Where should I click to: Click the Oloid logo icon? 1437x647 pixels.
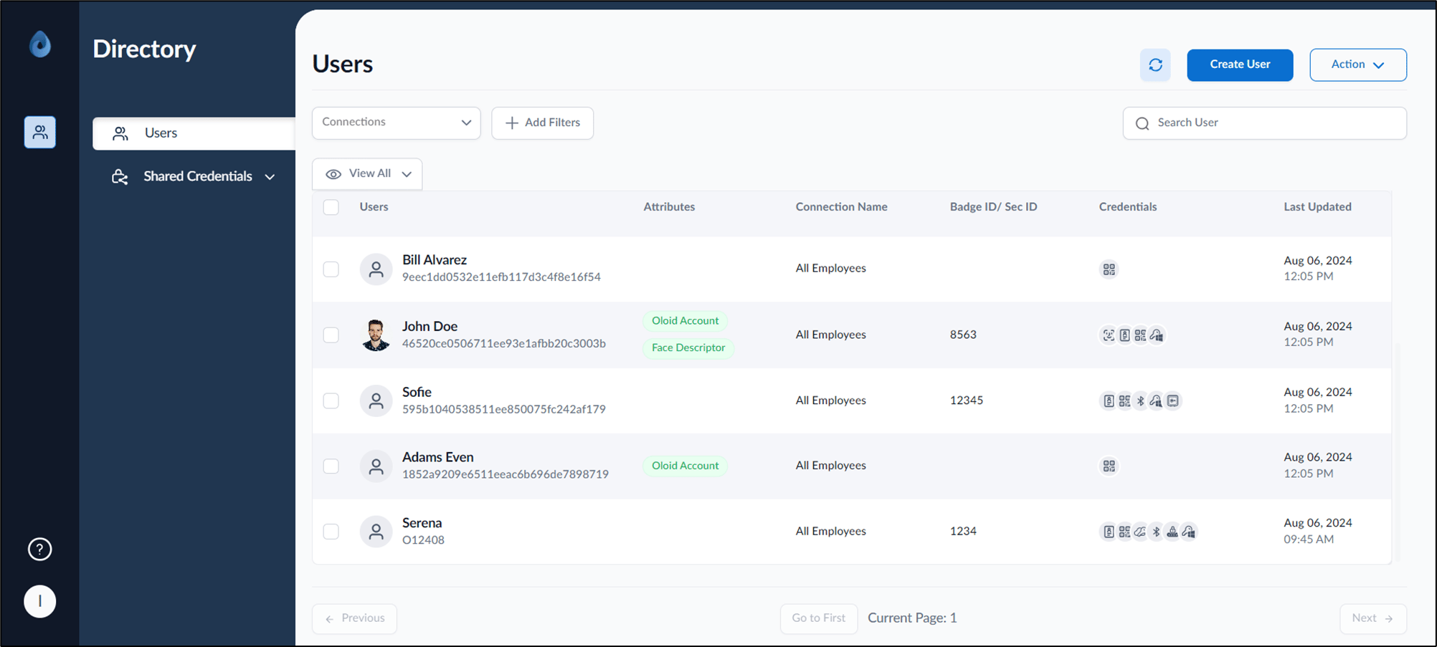[40, 44]
